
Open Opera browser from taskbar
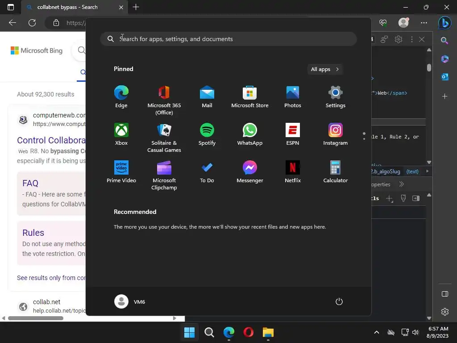pos(248,332)
